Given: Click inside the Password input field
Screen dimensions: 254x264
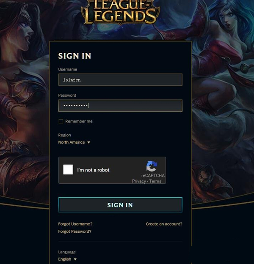Looking at the screenshot, I should tap(120, 106).
